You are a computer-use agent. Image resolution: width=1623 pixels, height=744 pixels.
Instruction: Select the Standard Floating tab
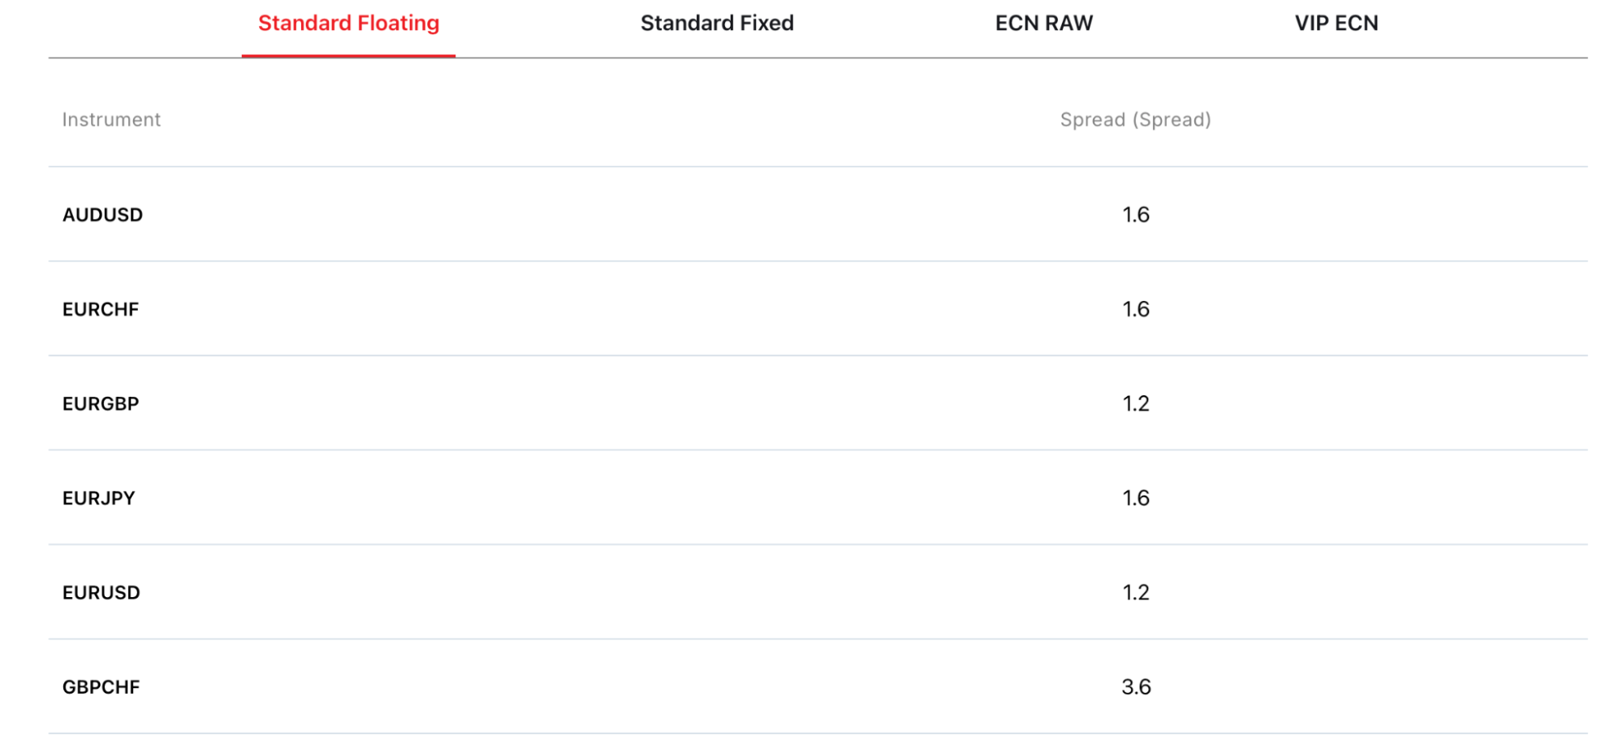tap(348, 24)
